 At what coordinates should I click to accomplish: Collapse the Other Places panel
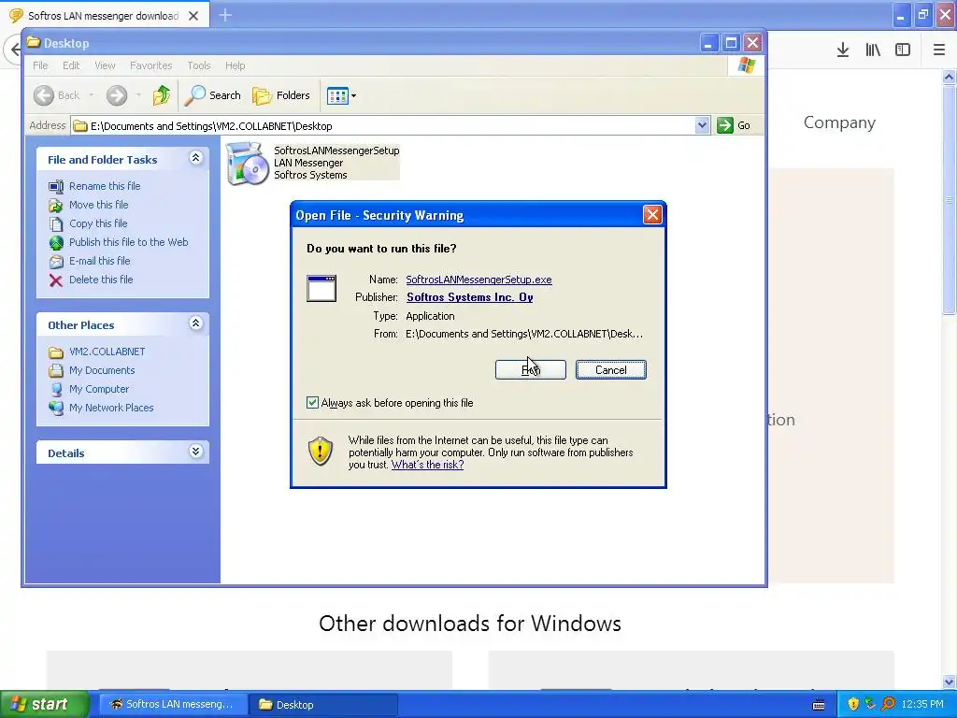(196, 323)
